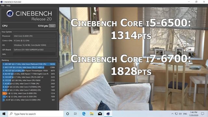
Task: Open File Explorer from the taskbar
Action: point(92,114)
